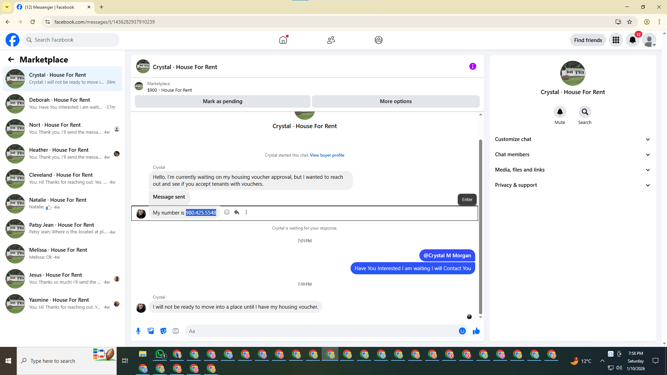Viewport: 667px width, 375px height.
Task: Click the attach photo icon in composer
Action: 151,331
